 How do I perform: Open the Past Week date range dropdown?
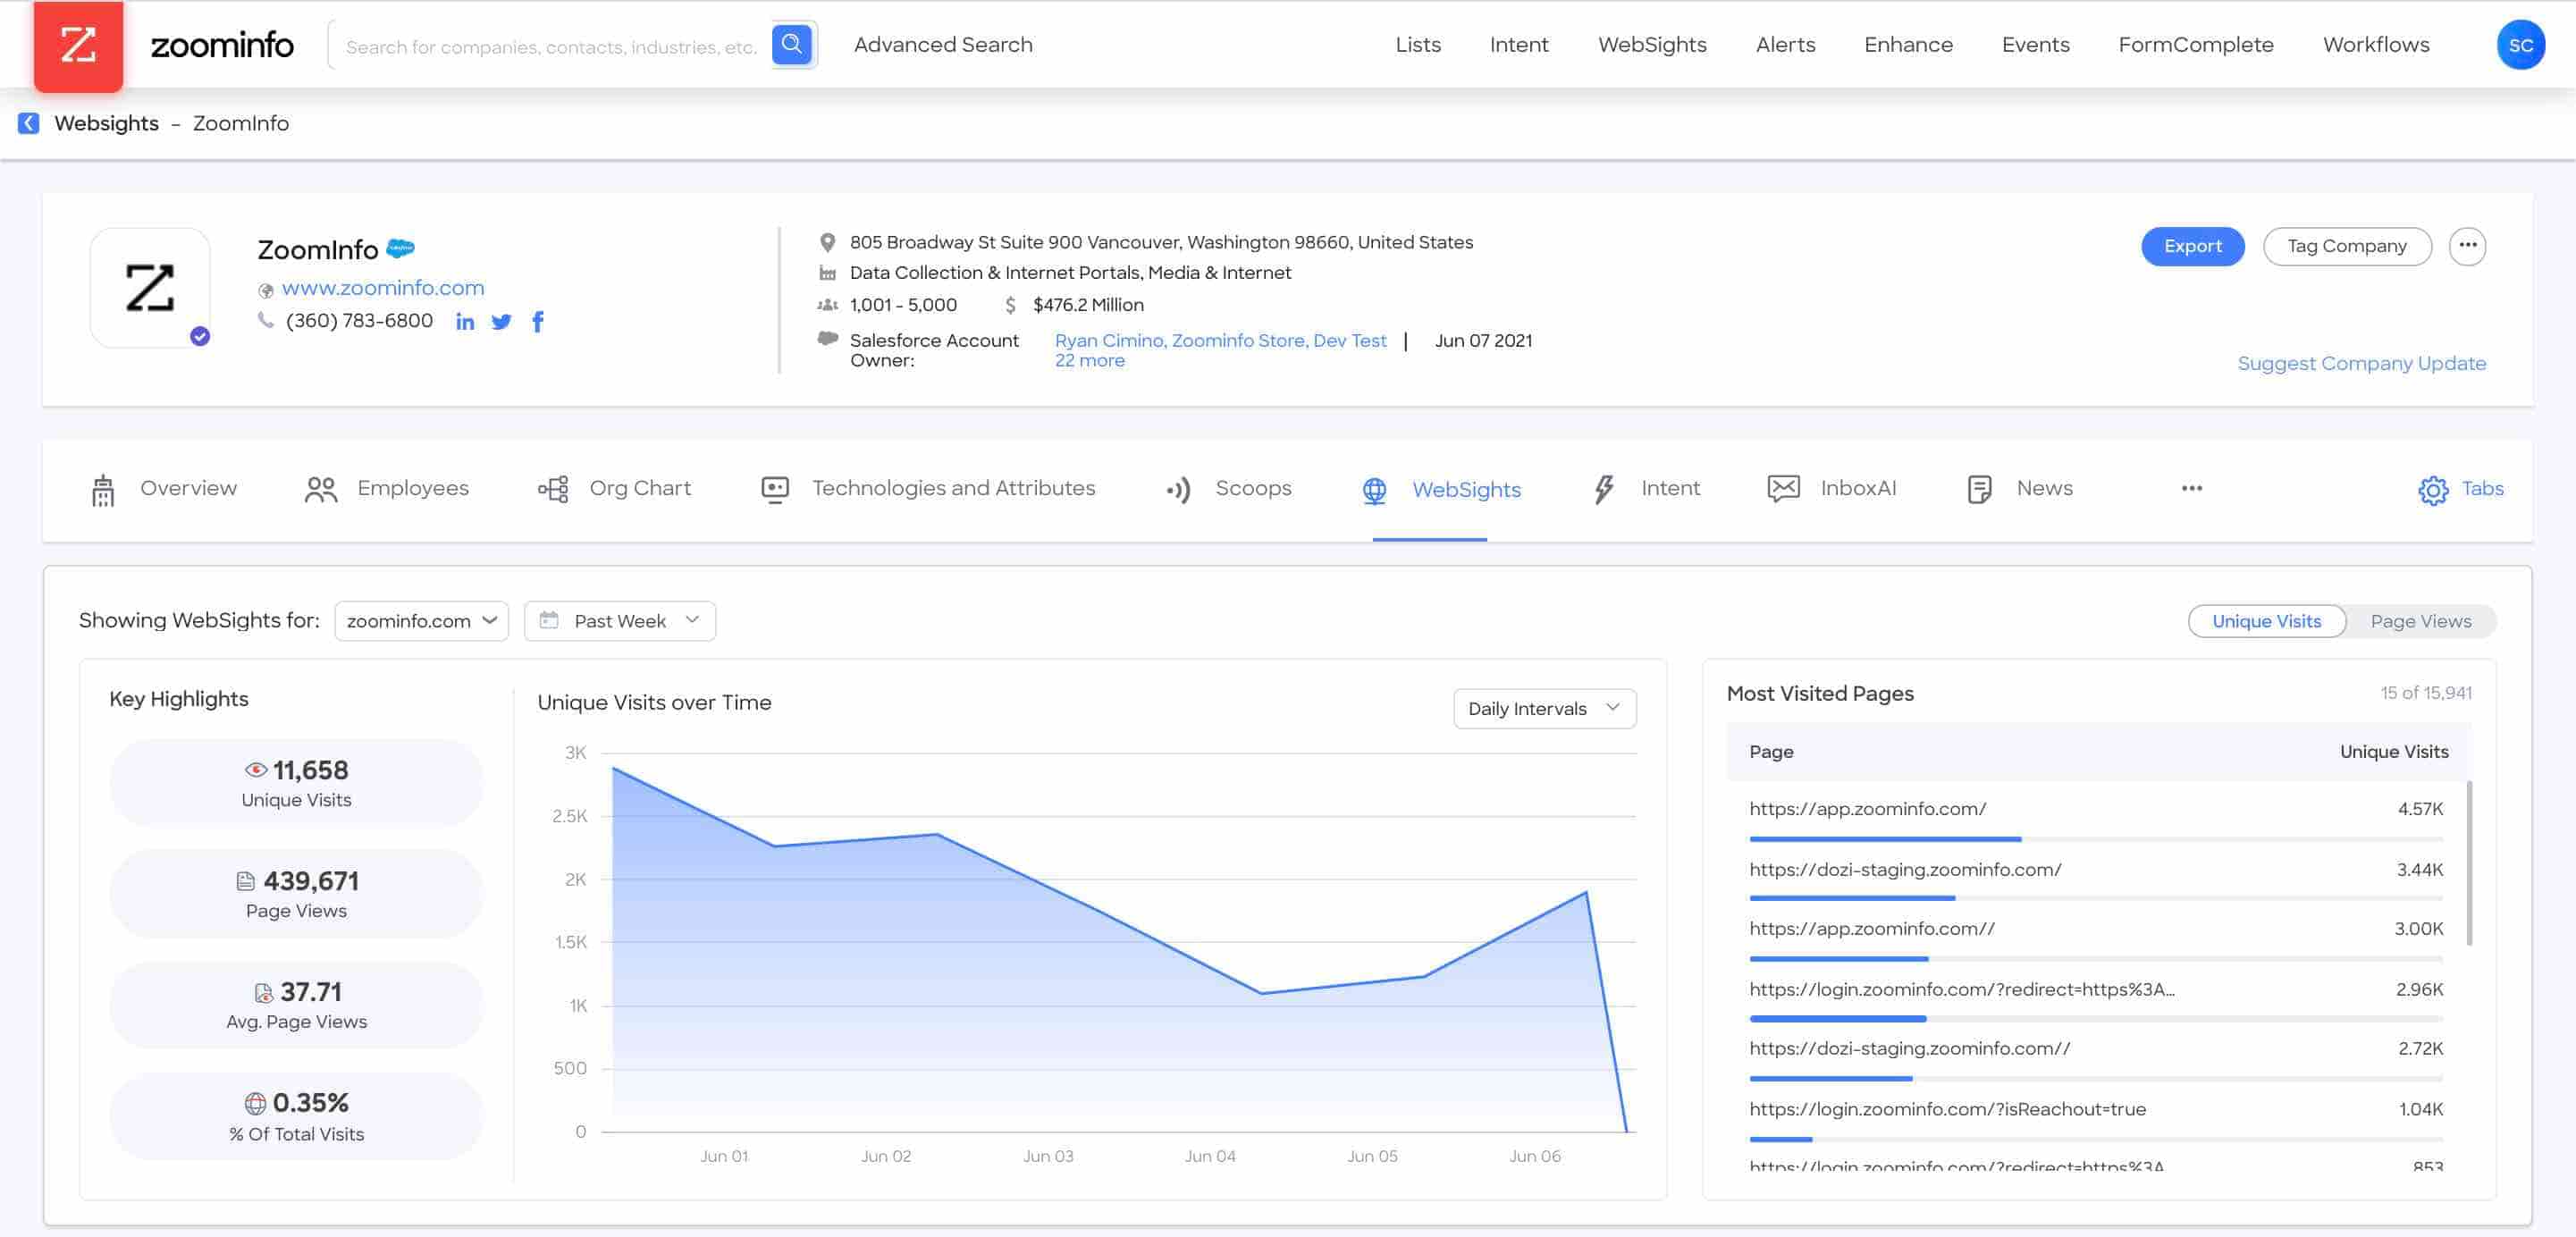619,621
